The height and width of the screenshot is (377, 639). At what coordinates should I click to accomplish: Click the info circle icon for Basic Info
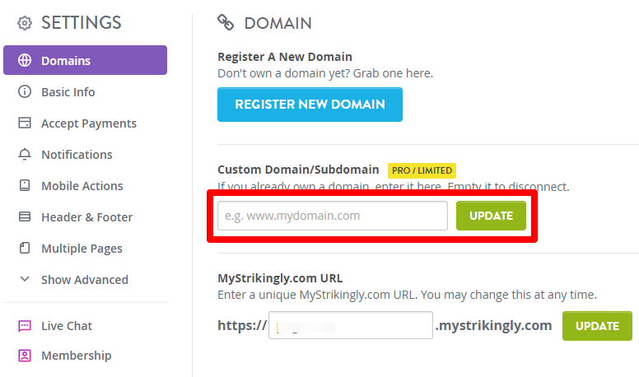[x=25, y=91]
